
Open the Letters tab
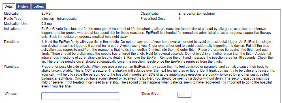[x=39, y=6]
